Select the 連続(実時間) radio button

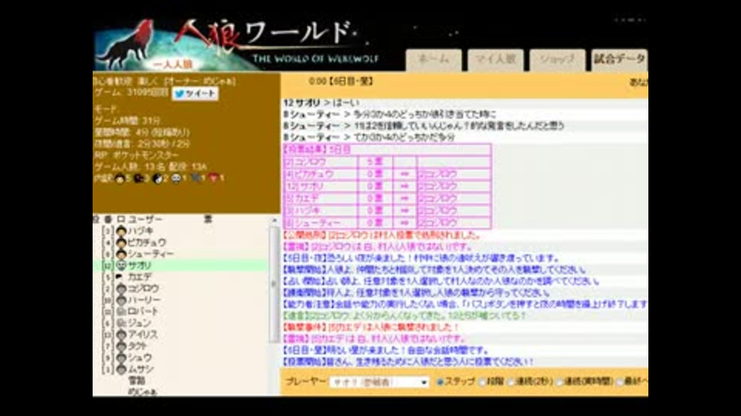560,382
